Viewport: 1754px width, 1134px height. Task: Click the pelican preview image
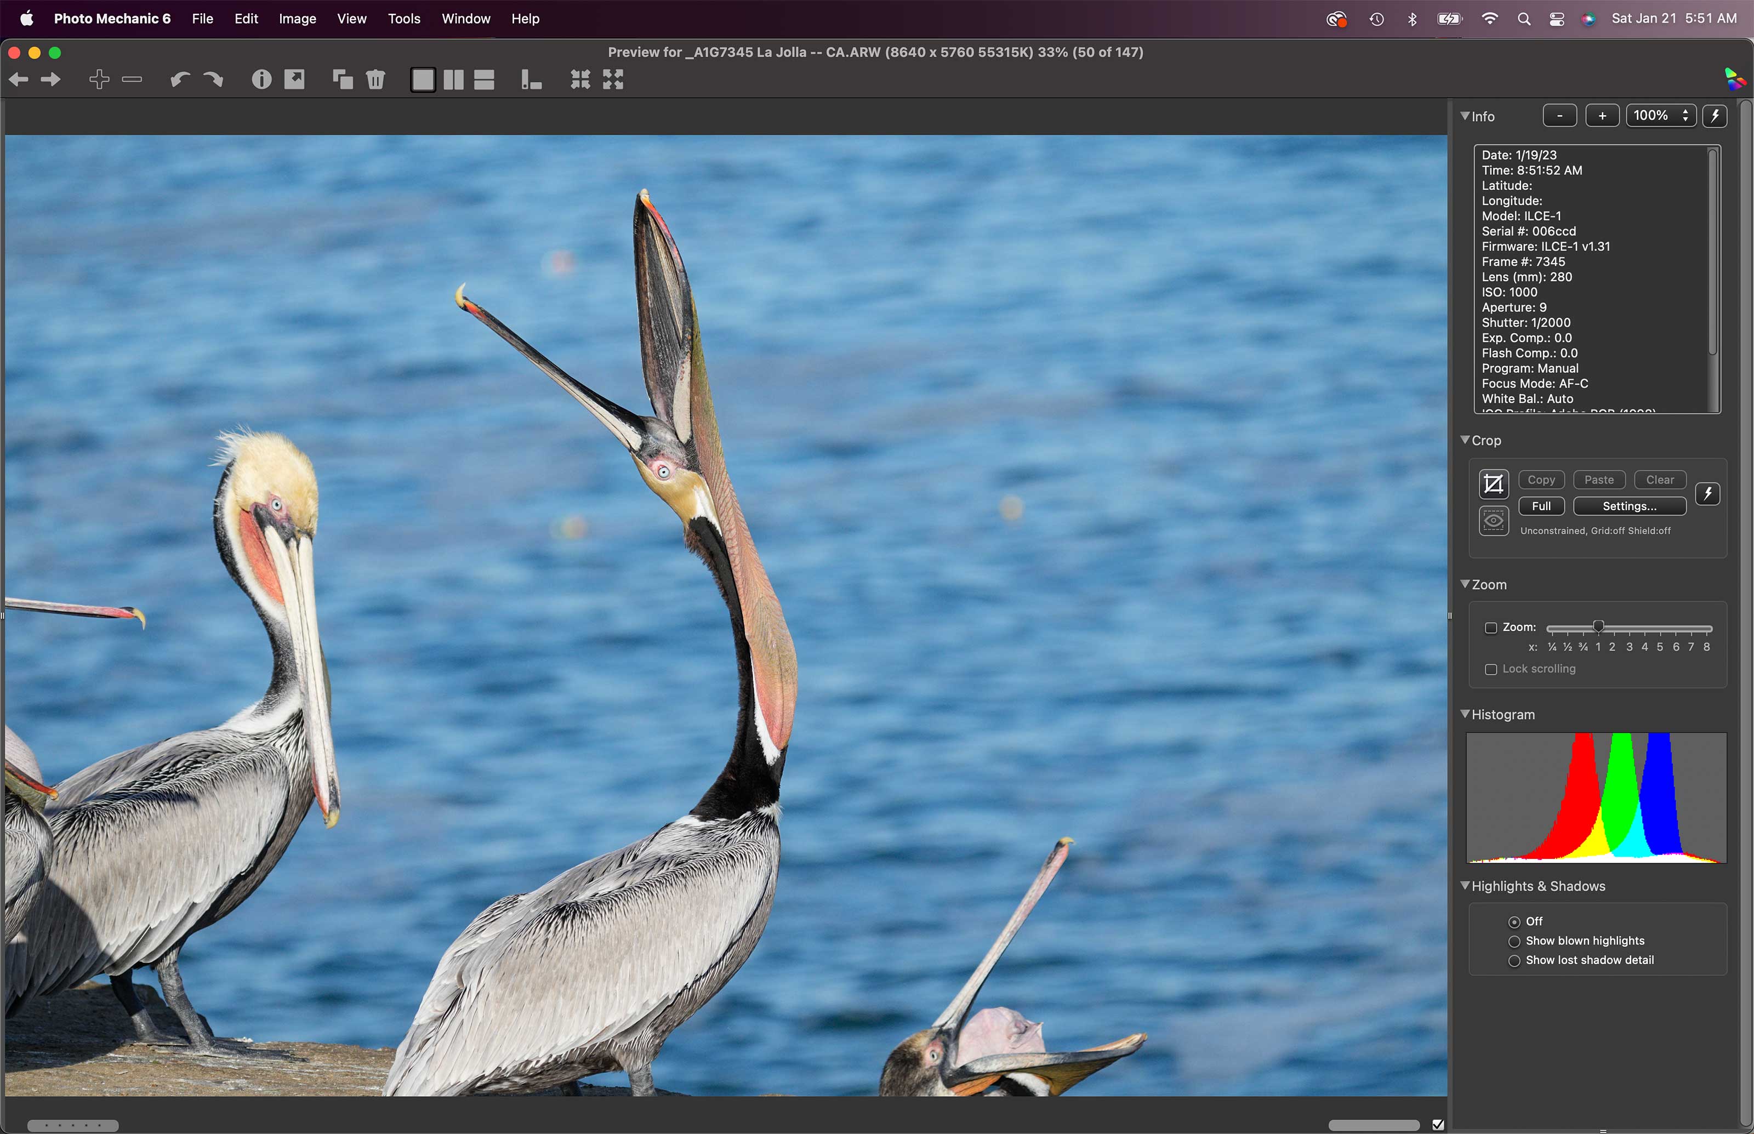pyautogui.click(x=726, y=616)
